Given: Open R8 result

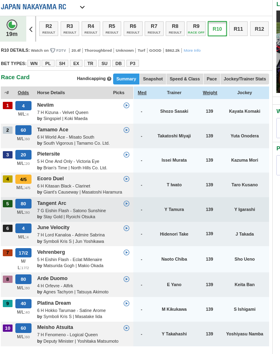Looking at the screenshot, I should (175, 29).
